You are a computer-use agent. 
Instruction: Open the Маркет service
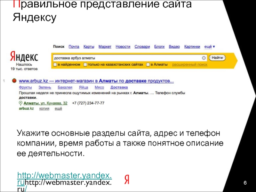click(x=105, y=47)
